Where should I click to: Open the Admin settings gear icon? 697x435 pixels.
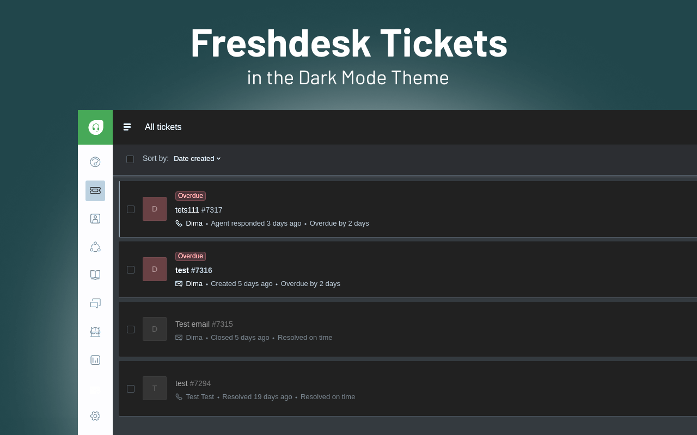pyautogui.click(x=95, y=415)
